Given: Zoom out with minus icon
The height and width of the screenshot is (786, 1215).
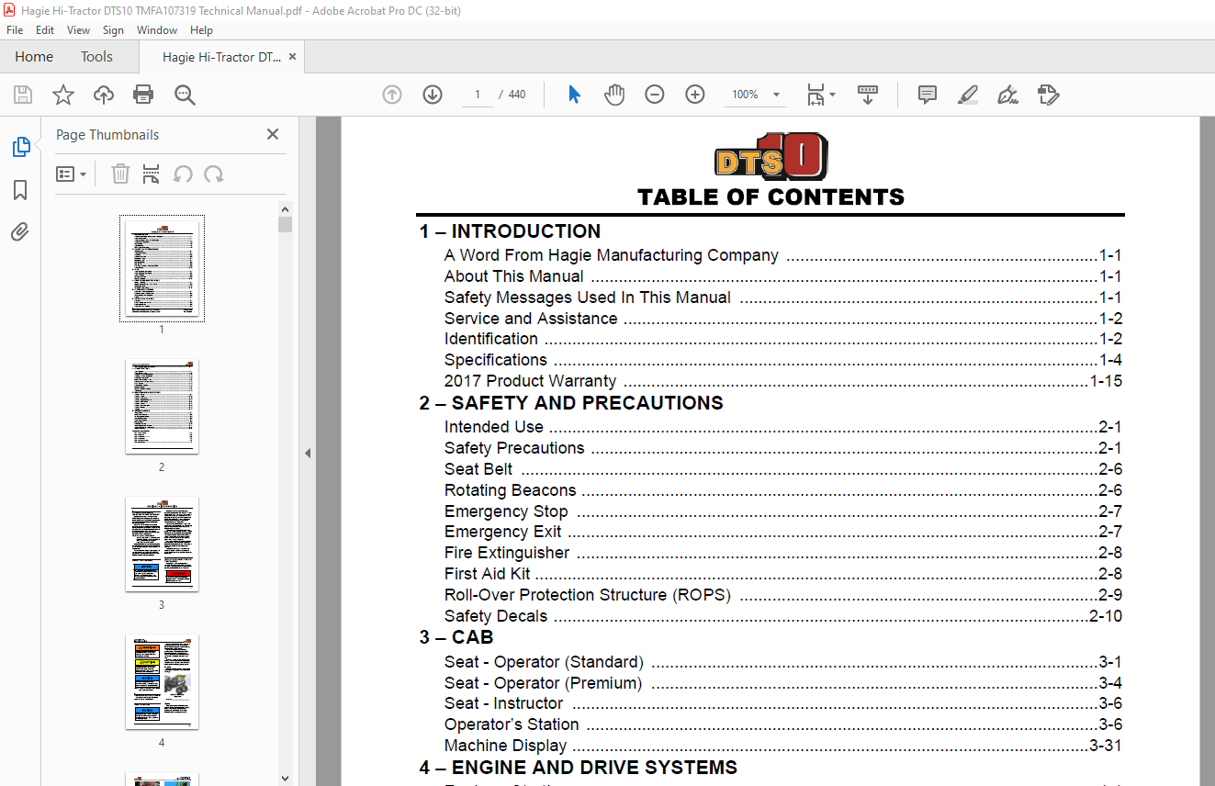Looking at the screenshot, I should 655,95.
